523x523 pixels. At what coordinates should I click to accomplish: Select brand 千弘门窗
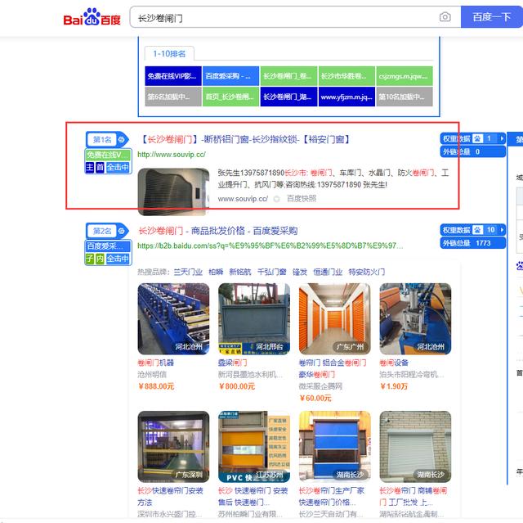pyautogui.click(x=272, y=272)
